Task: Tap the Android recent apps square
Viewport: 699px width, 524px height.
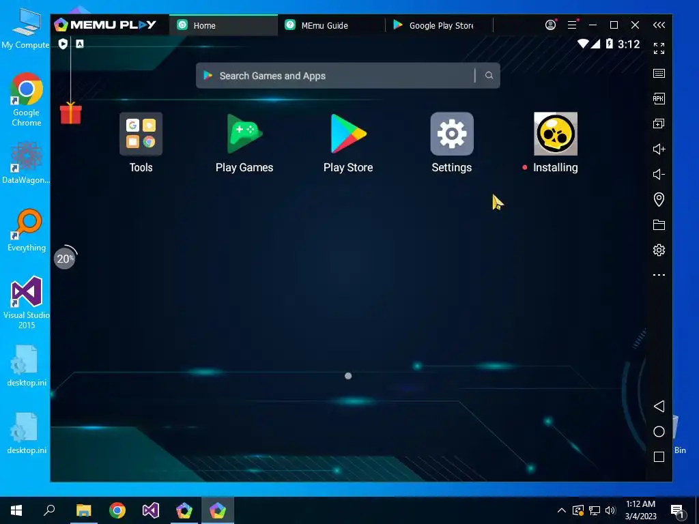Action: point(659,456)
